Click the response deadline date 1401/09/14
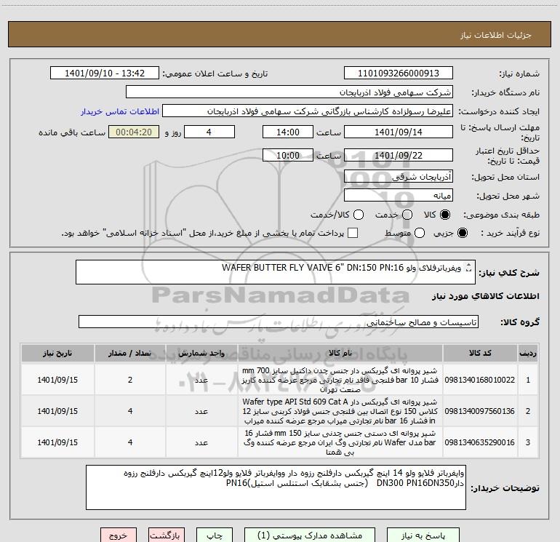This screenshot has height=542, width=560. tap(399, 132)
